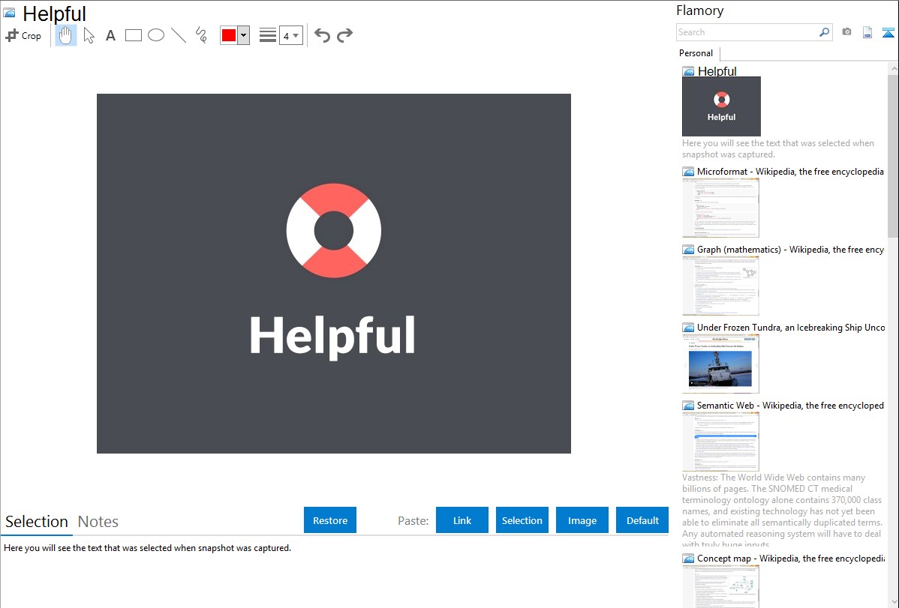Click the scrollbar up arrow

coord(893,68)
